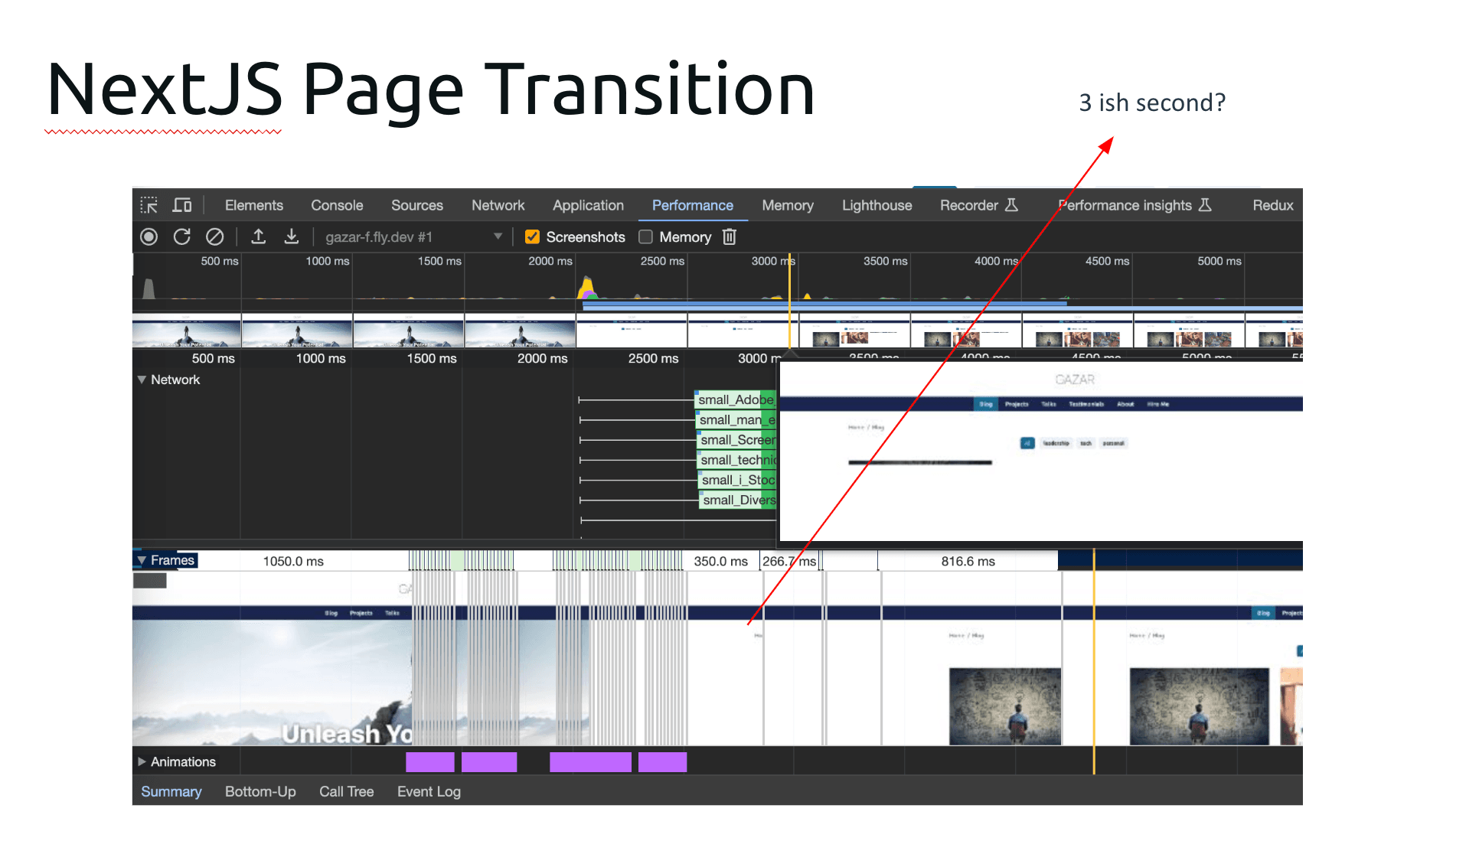1479x854 pixels.
Task: Click the upload profile icon
Action: (259, 237)
